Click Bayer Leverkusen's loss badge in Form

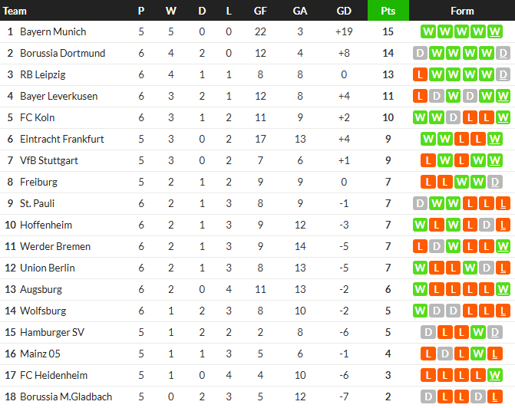pyautogui.click(x=420, y=97)
